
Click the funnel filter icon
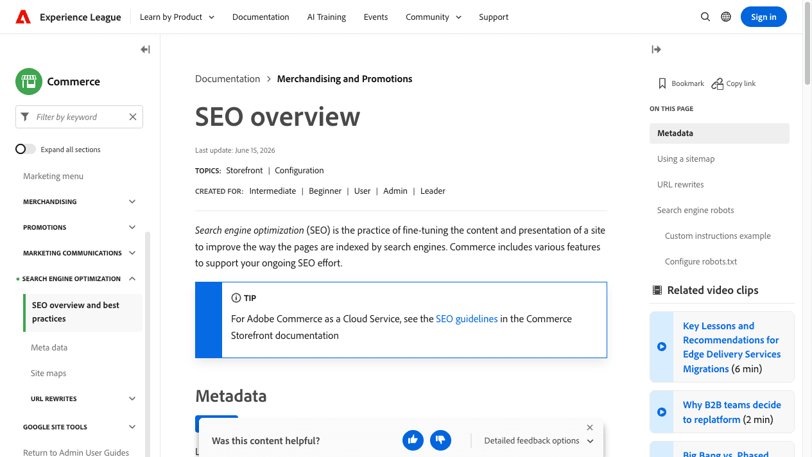25,117
